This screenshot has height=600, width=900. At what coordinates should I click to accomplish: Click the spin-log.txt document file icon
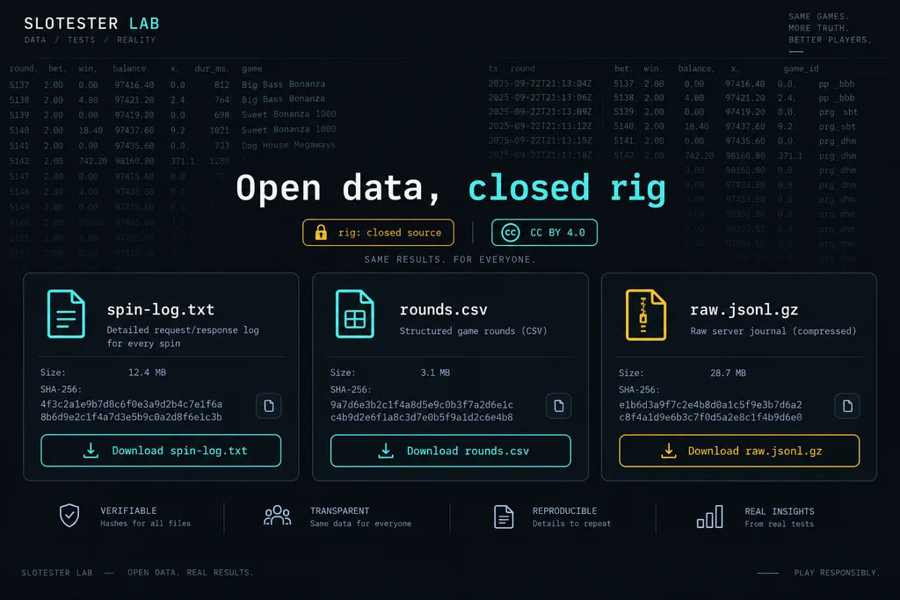[x=66, y=314]
